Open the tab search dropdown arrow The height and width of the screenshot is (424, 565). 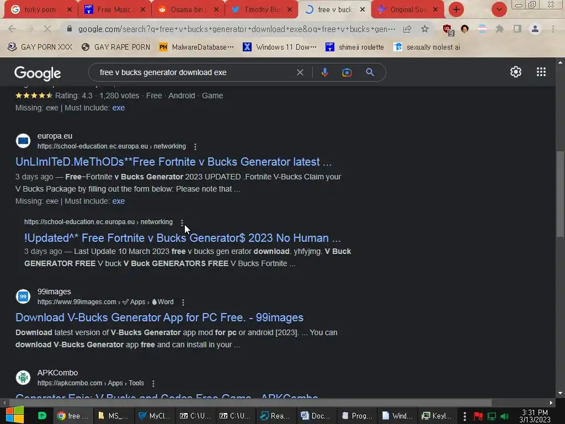(499, 9)
